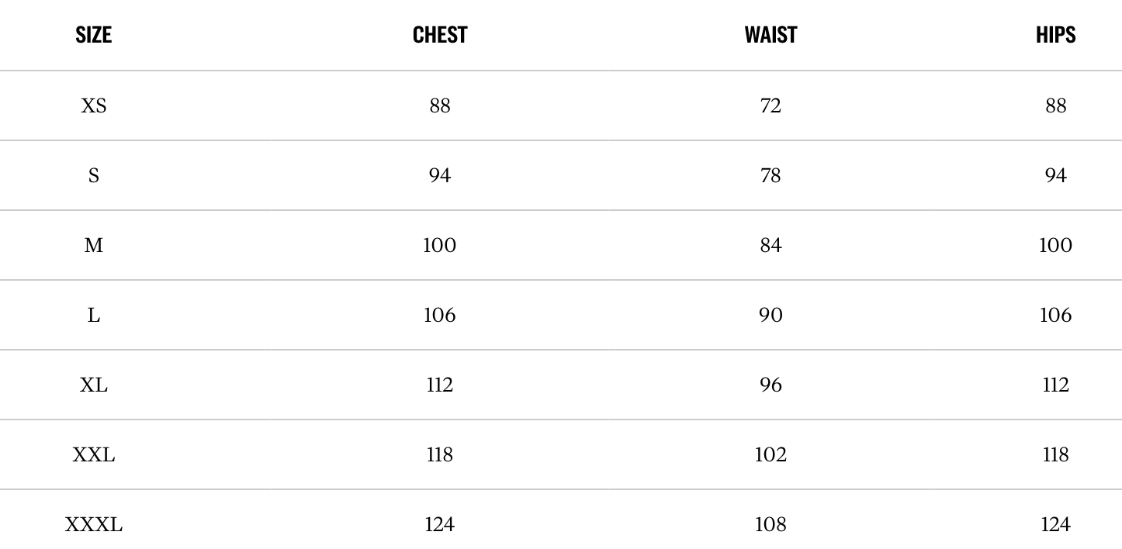Select the M size row label
The image size is (1122, 549).
(x=93, y=245)
